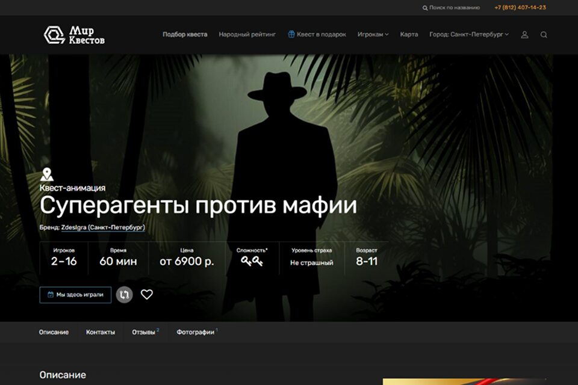This screenshot has height=385, width=578.
Task: Follow the ZdesIgra (Санкт-Петербург) brand link
Action: coord(103,228)
